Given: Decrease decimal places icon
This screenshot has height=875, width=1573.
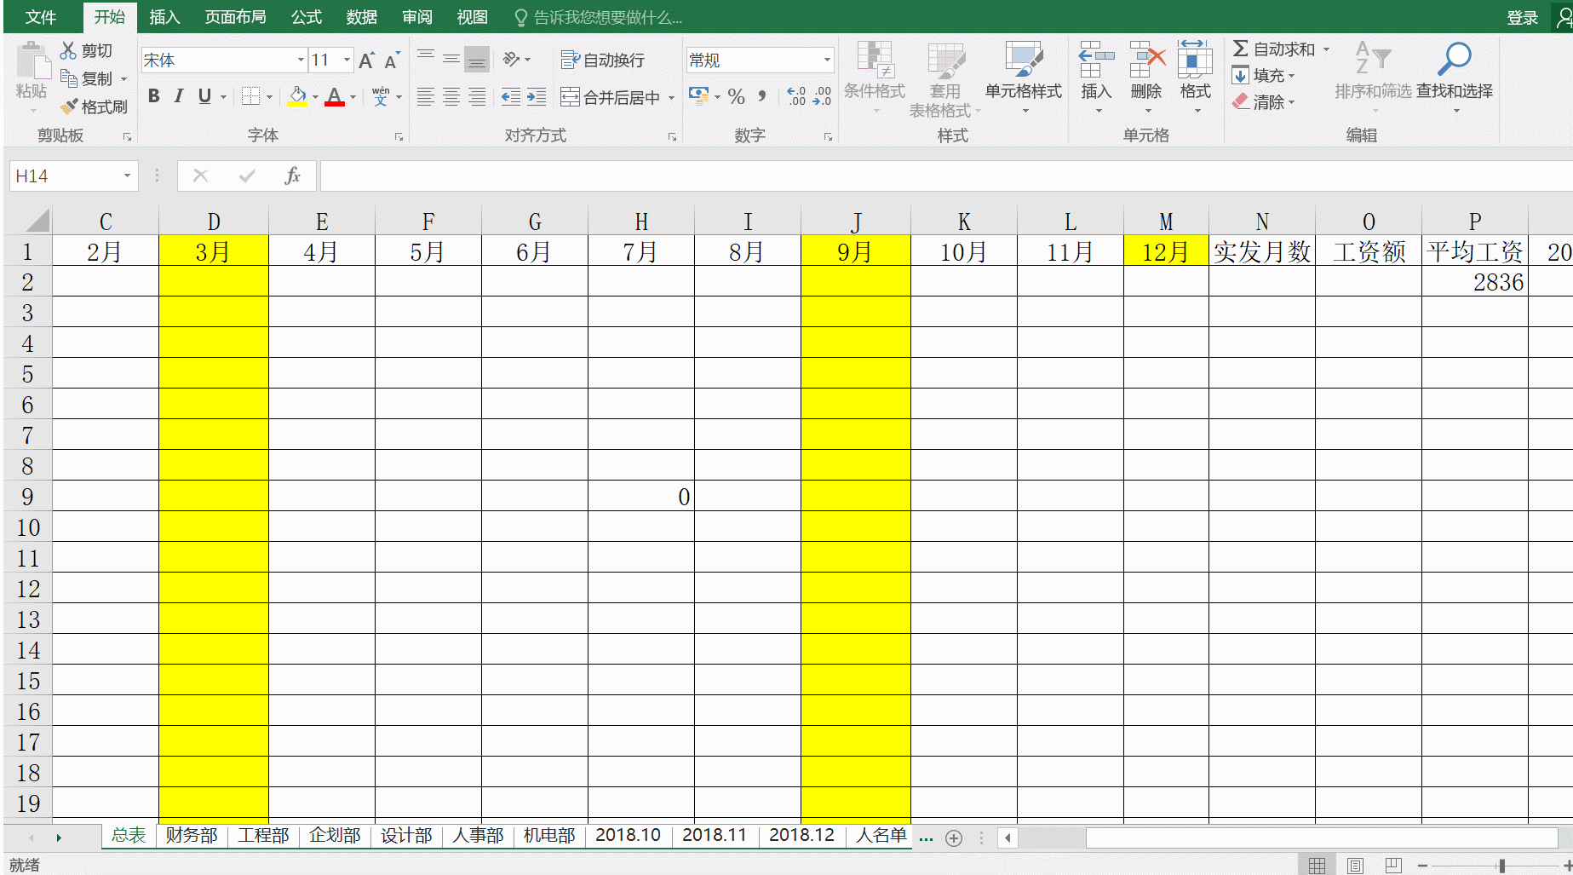Looking at the screenshot, I should tap(822, 96).
